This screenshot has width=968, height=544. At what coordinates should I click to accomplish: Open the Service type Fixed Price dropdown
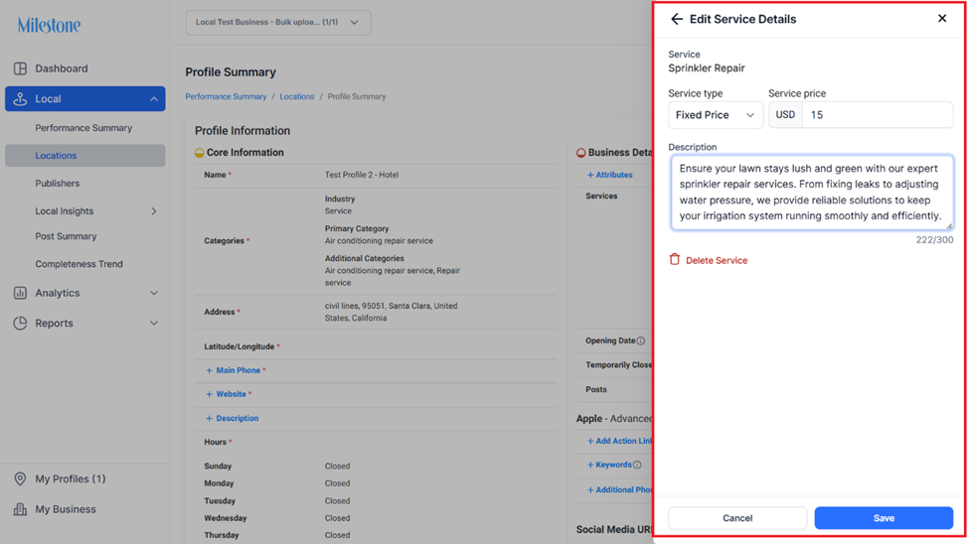pos(716,115)
